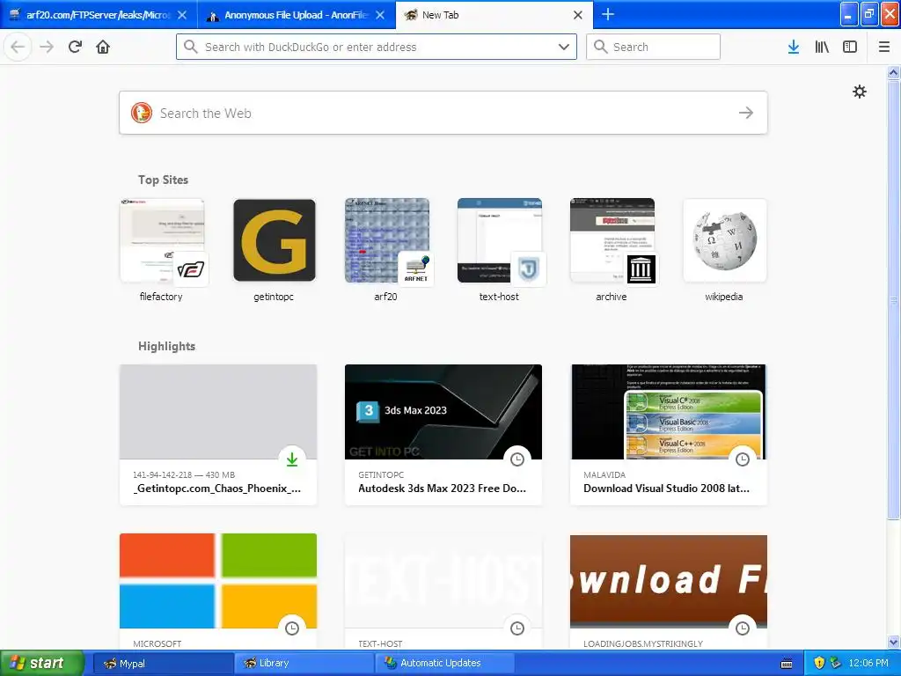Screen dimensions: 901x676
Task: Open new tab page settings gear
Action: [860, 92]
